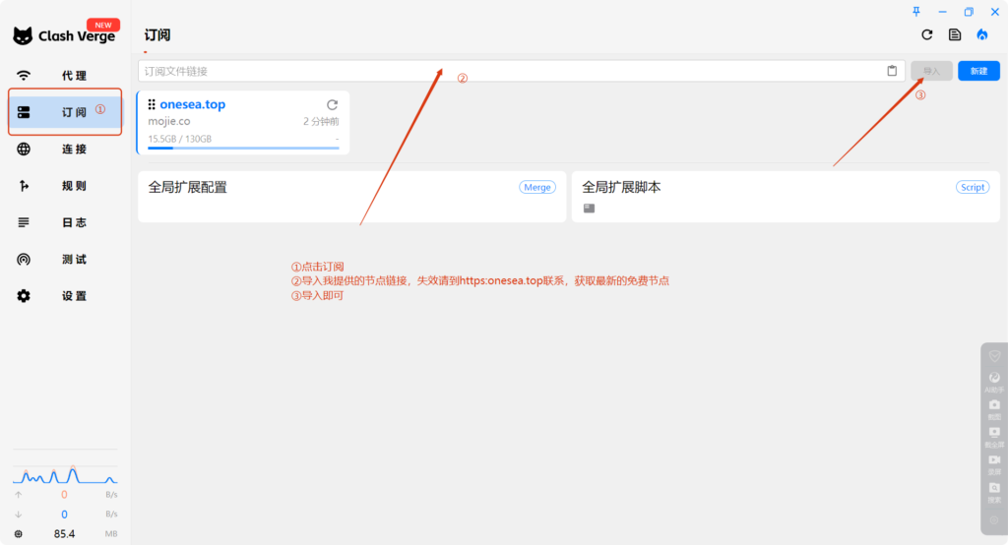Screen dimensions: 1008x545
Task: Select the onesea.top profile name
Action: [193, 104]
